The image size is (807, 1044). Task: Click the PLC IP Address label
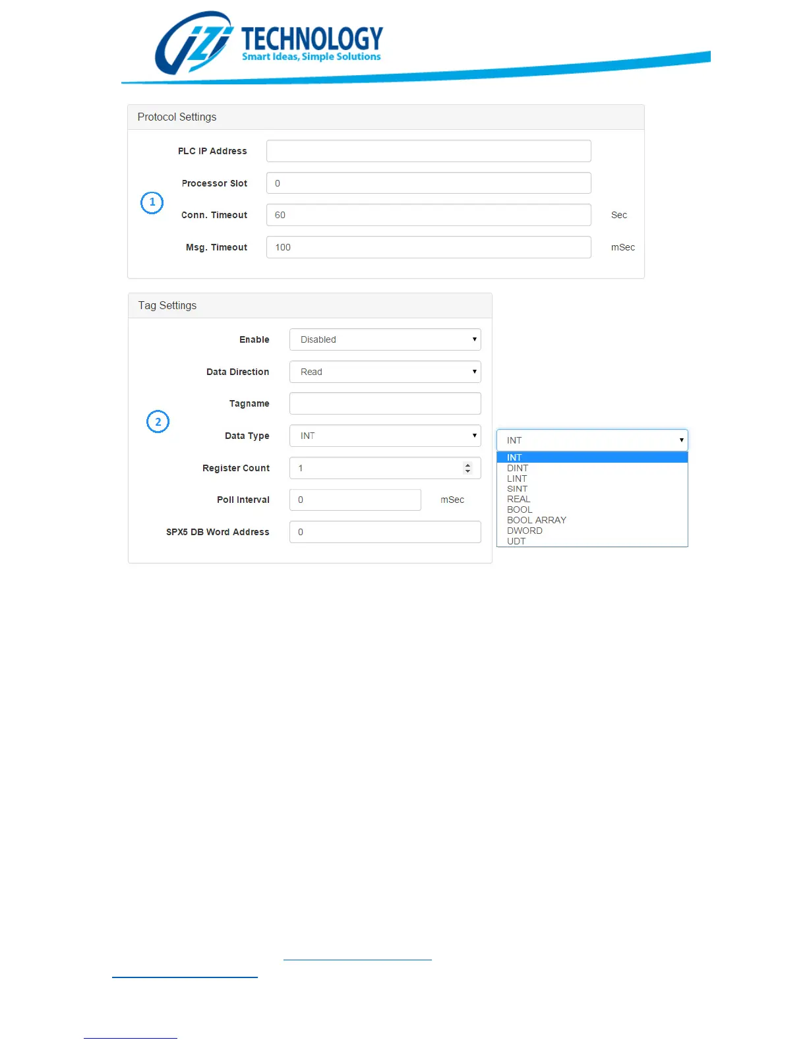(x=212, y=151)
